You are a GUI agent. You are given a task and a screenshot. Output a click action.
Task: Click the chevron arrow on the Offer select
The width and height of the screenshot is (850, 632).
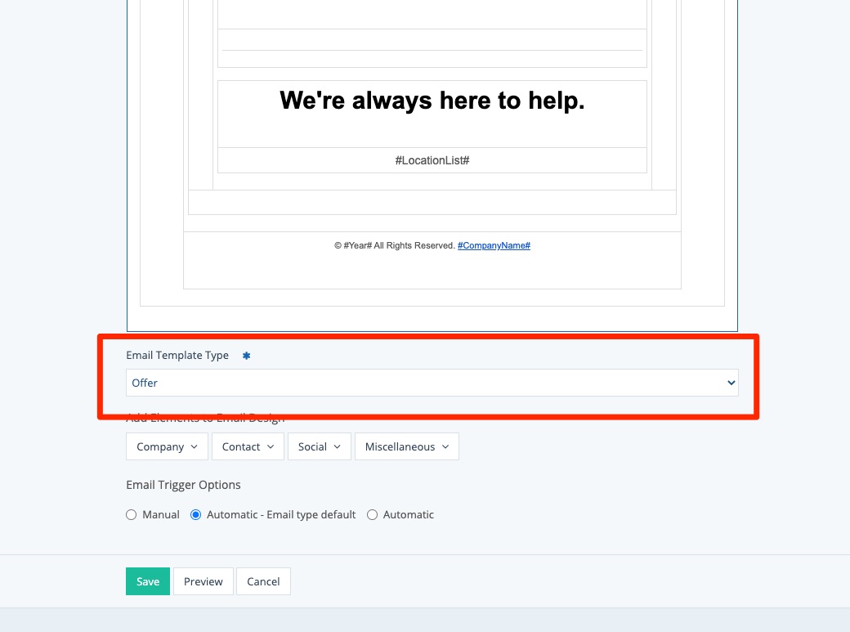pyautogui.click(x=731, y=383)
